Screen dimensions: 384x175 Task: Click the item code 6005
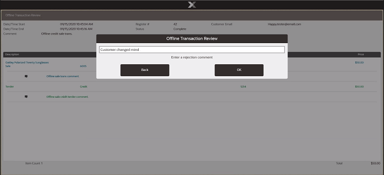click(83, 66)
